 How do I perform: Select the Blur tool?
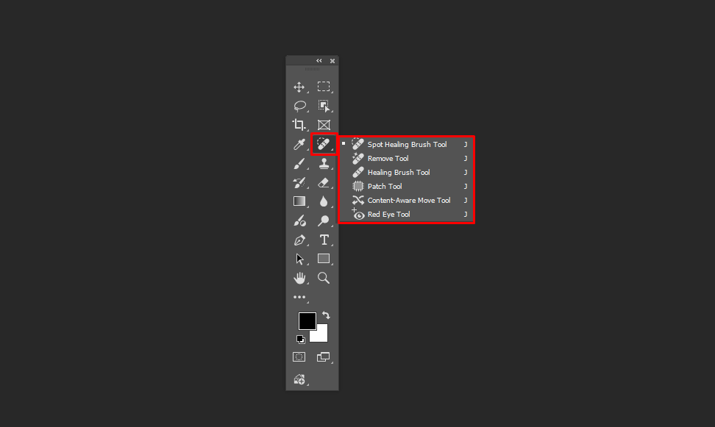click(x=324, y=201)
